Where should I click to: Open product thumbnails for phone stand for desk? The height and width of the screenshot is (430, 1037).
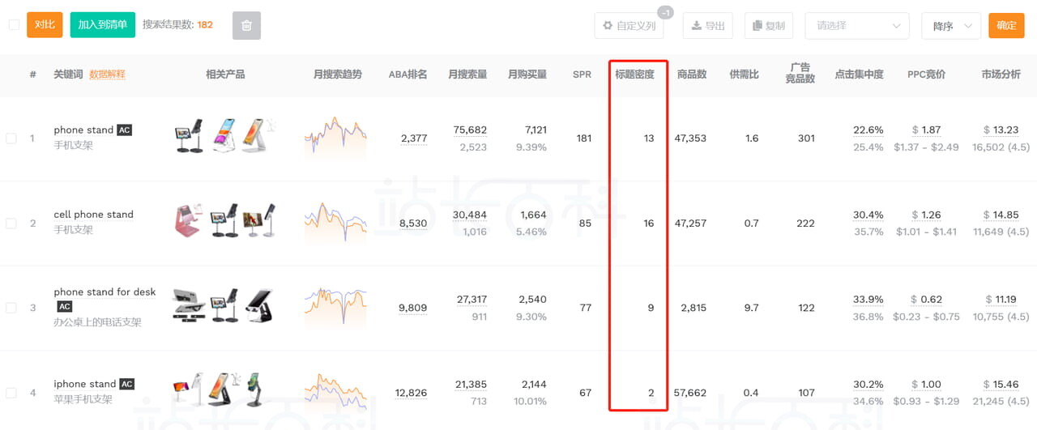point(224,305)
